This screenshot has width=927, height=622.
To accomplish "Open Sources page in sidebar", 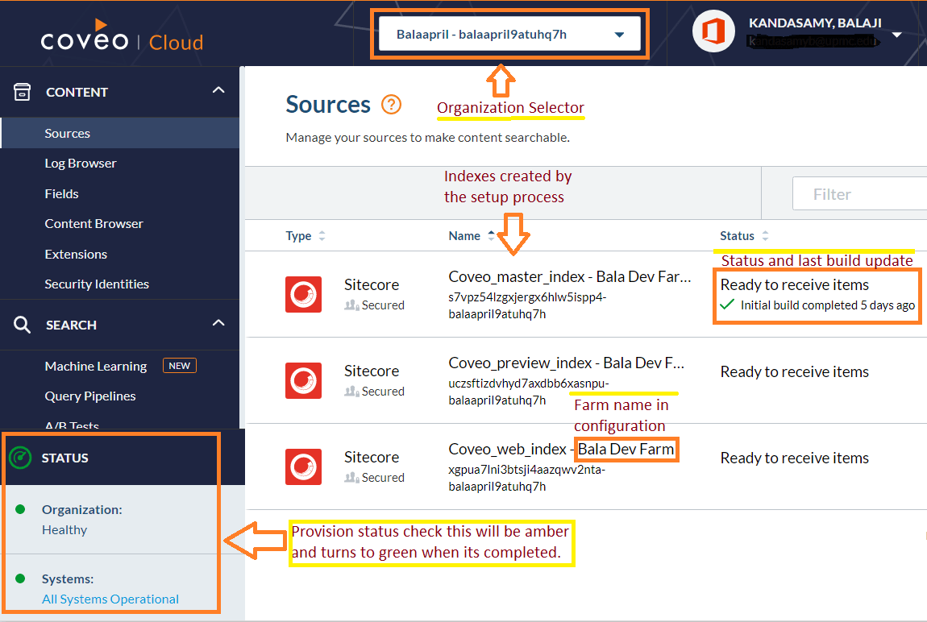I will 120,133.
